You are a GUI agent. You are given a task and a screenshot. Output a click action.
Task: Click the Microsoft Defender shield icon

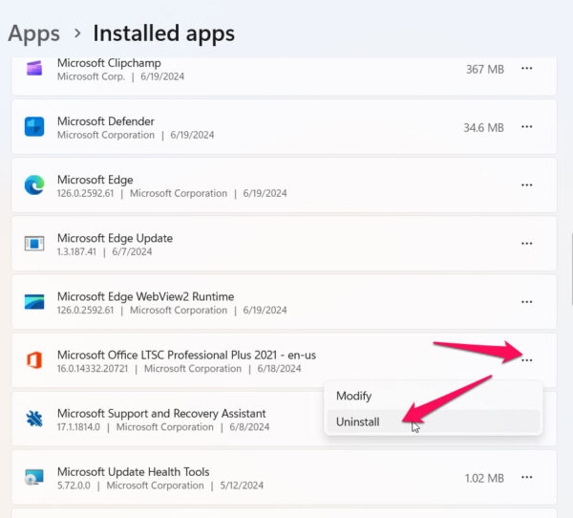tap(34, 127)
